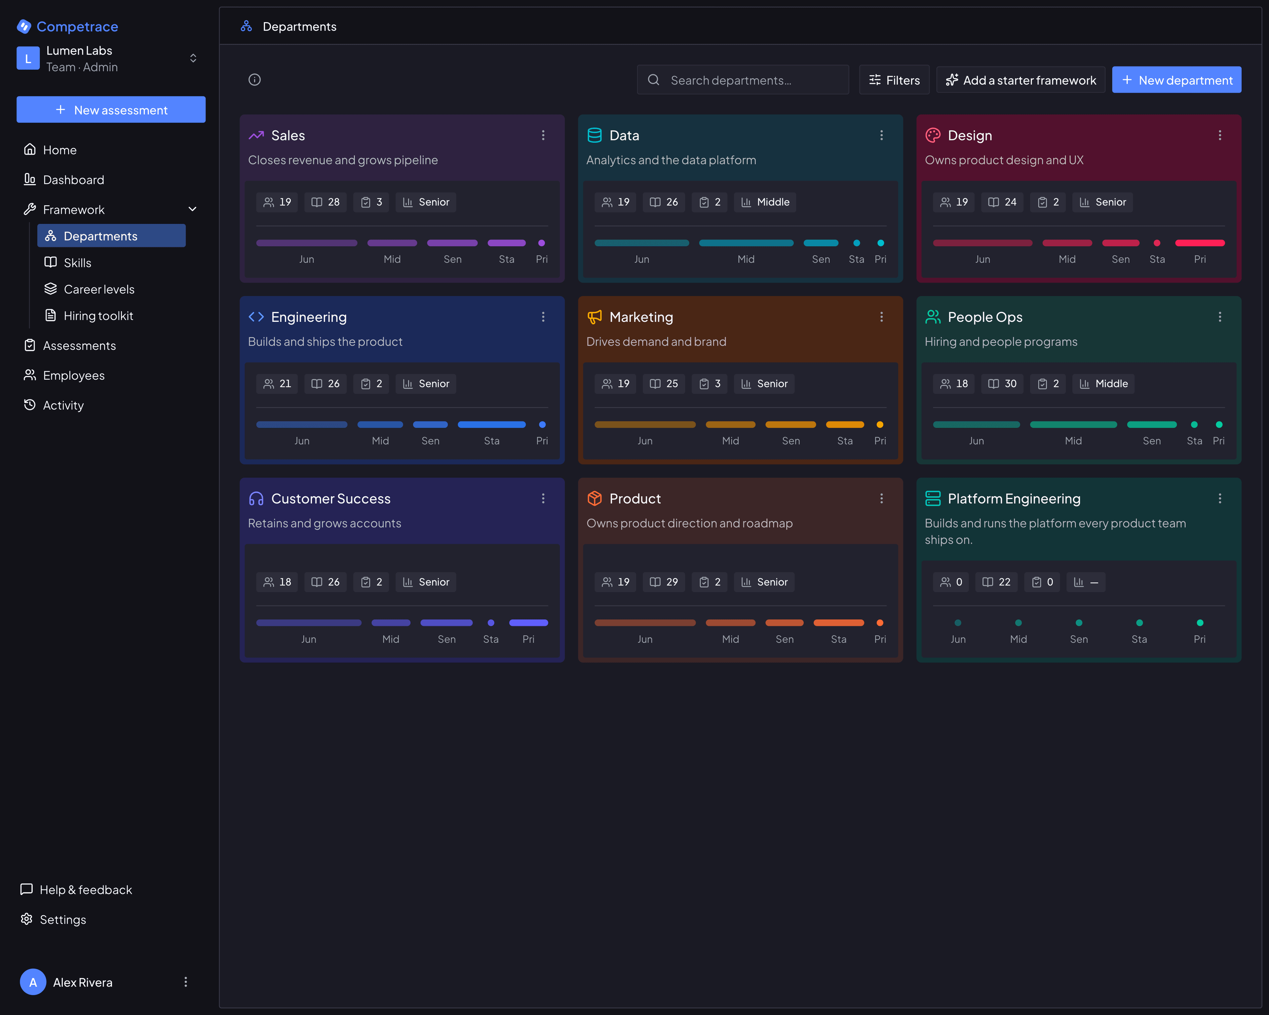Screen dimensions: 1269x1015
Task: Open Career levels in the sidebar
Action: coord(111,289)
